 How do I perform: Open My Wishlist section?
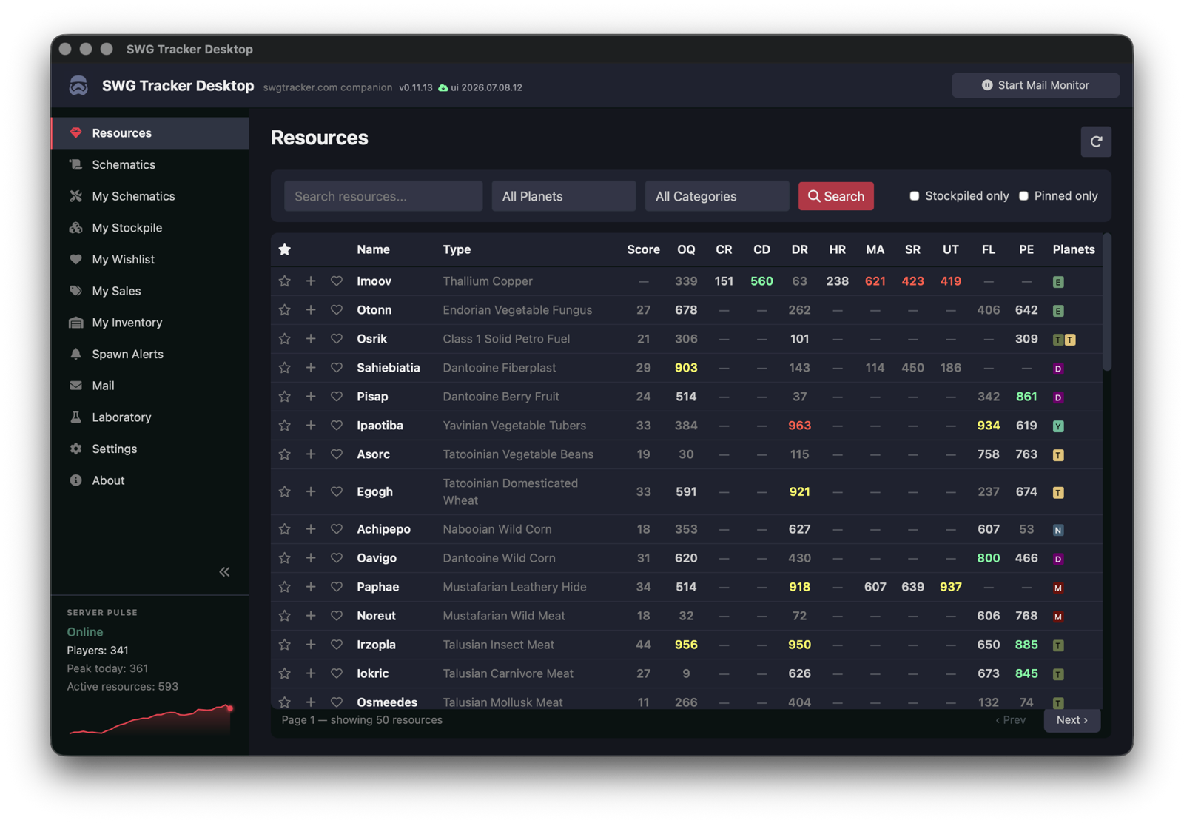(150, 259)
